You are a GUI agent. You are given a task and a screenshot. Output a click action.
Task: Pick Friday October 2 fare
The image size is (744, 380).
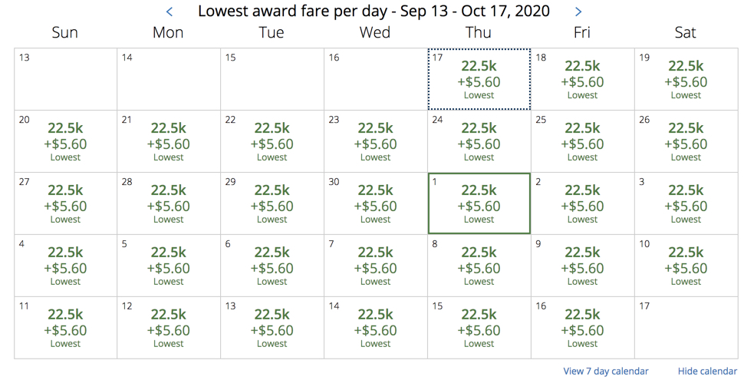[x=582, y=204]
